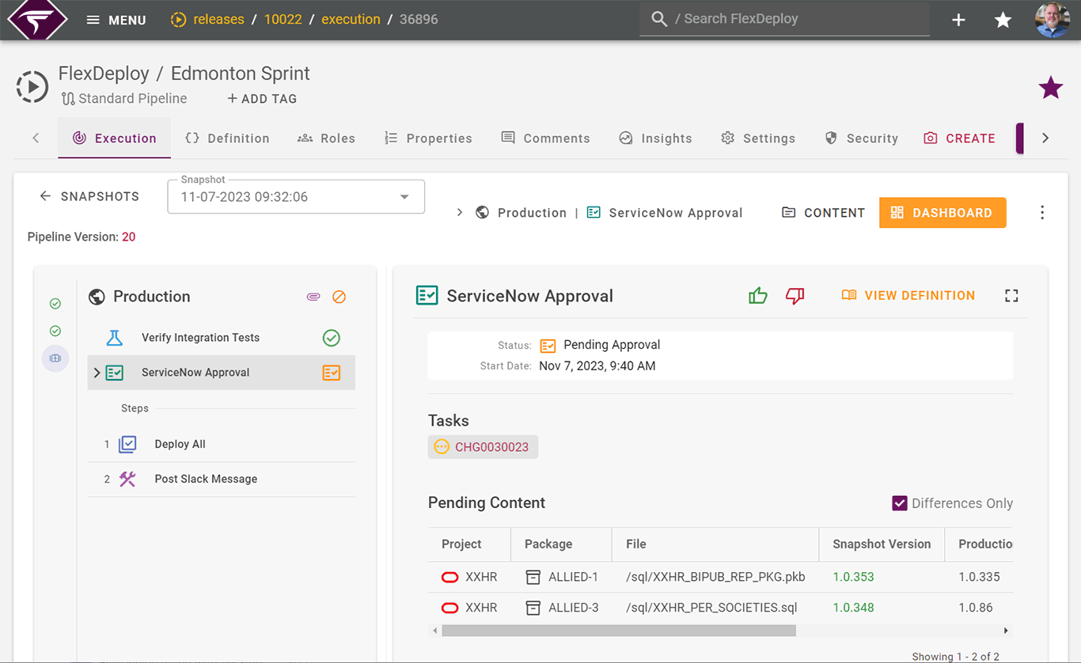Image resolution: width=1081 pixels, height=663 pixels.
Task: Click ADD TAG button
Action: click(262, 99)
